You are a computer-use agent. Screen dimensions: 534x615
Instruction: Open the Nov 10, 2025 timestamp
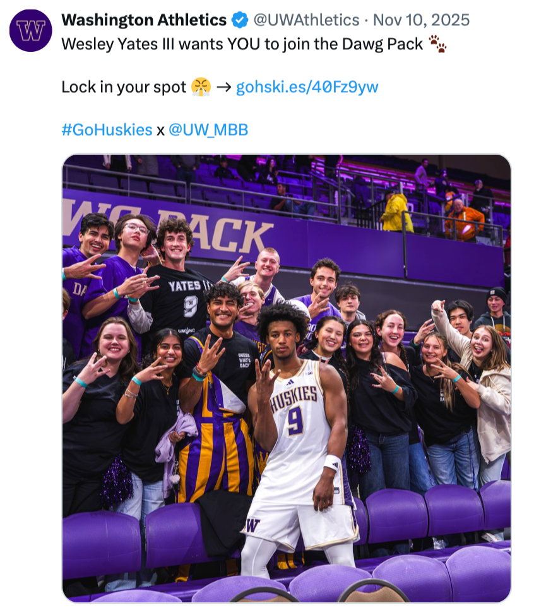click(x=421, y=20)
